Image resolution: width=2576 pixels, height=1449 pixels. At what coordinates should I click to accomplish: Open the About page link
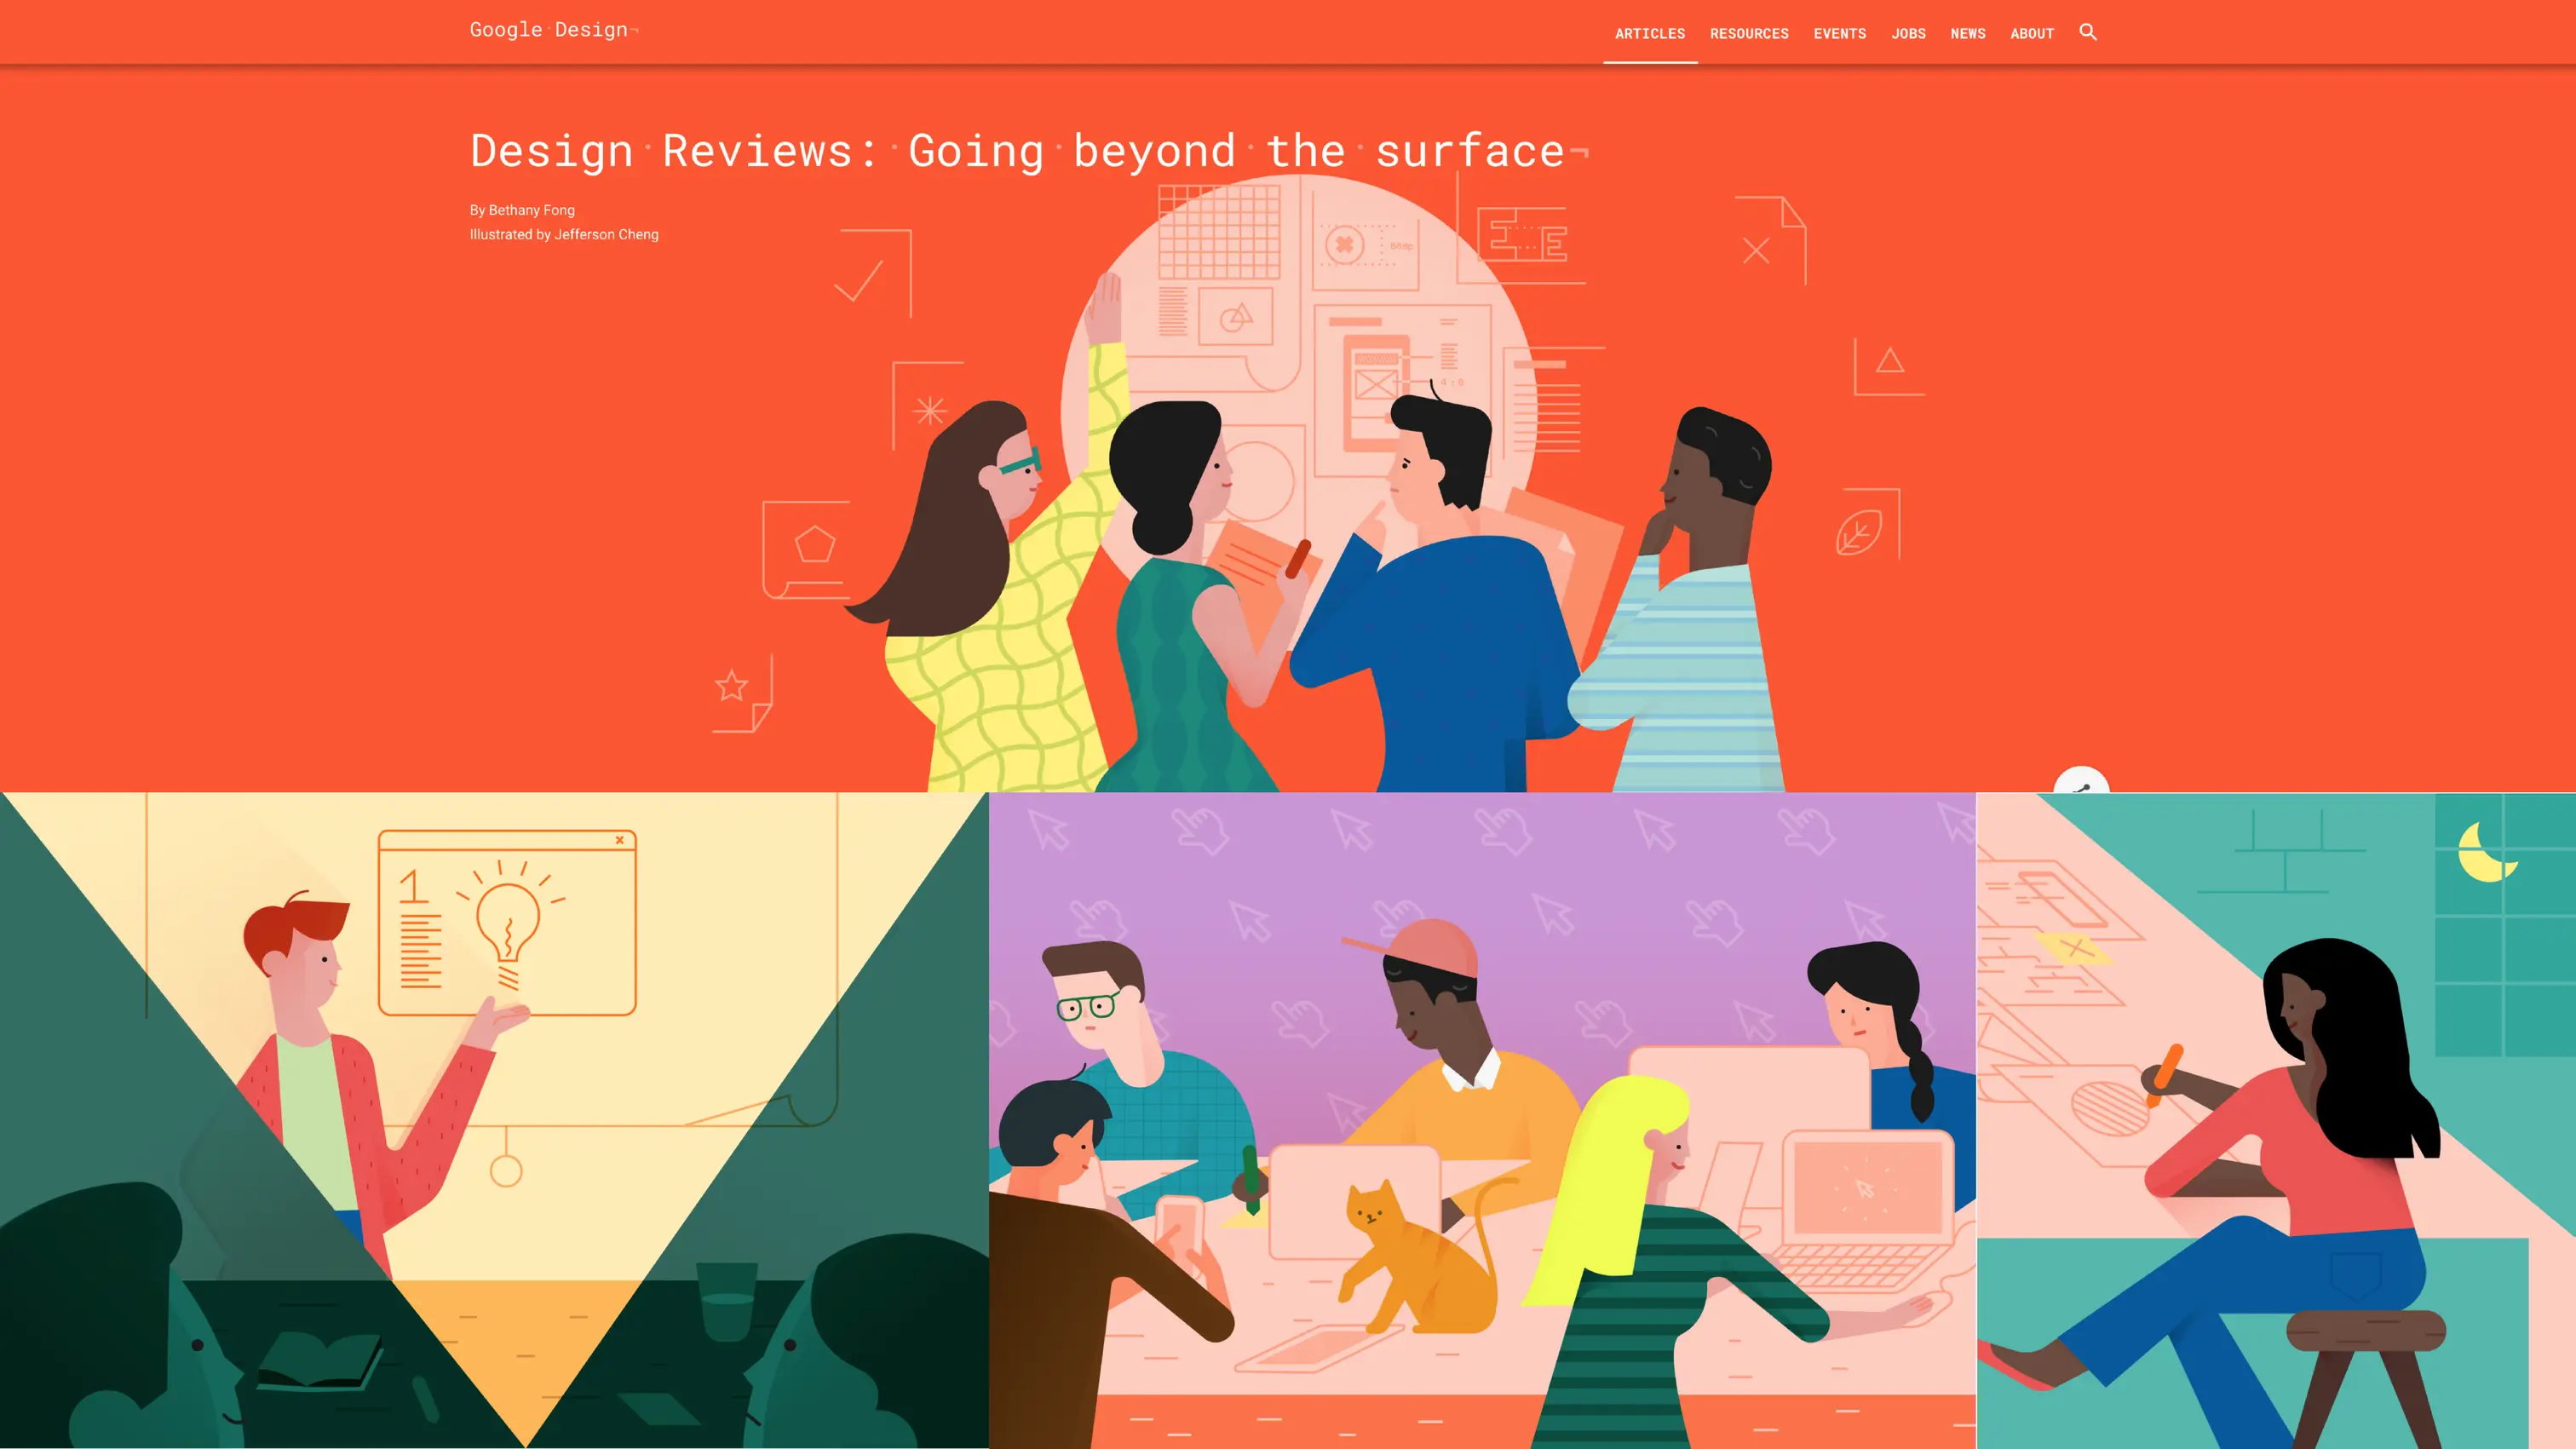pos(2032,33)
